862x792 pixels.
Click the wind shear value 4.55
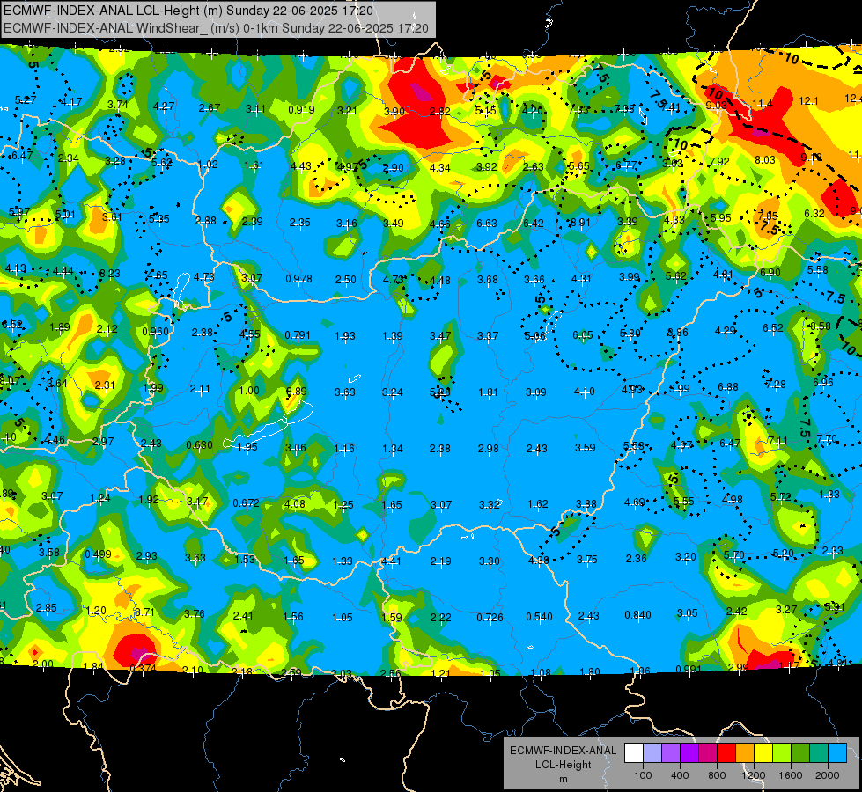click(249, 334)
